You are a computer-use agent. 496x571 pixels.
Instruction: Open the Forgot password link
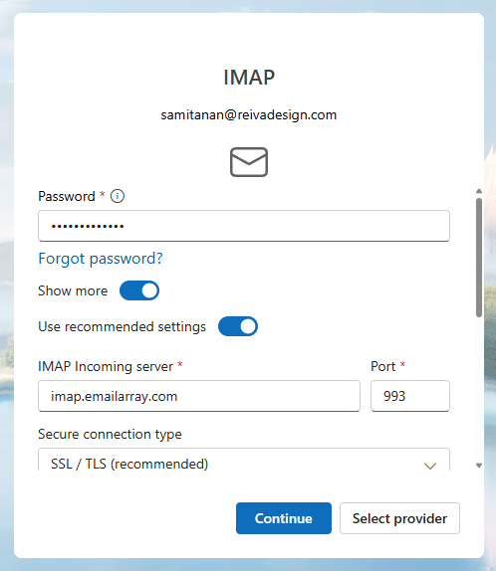(x=101, y=259)
